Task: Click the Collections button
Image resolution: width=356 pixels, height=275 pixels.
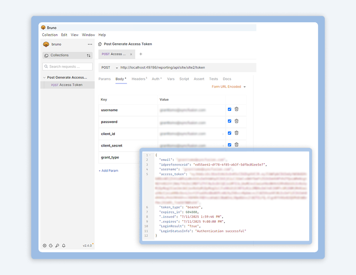Action: (x=67, y=55)
